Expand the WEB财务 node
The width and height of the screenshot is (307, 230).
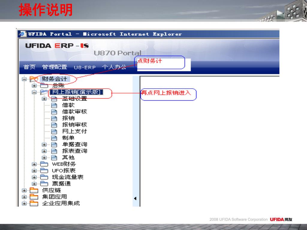pos(34,164)
